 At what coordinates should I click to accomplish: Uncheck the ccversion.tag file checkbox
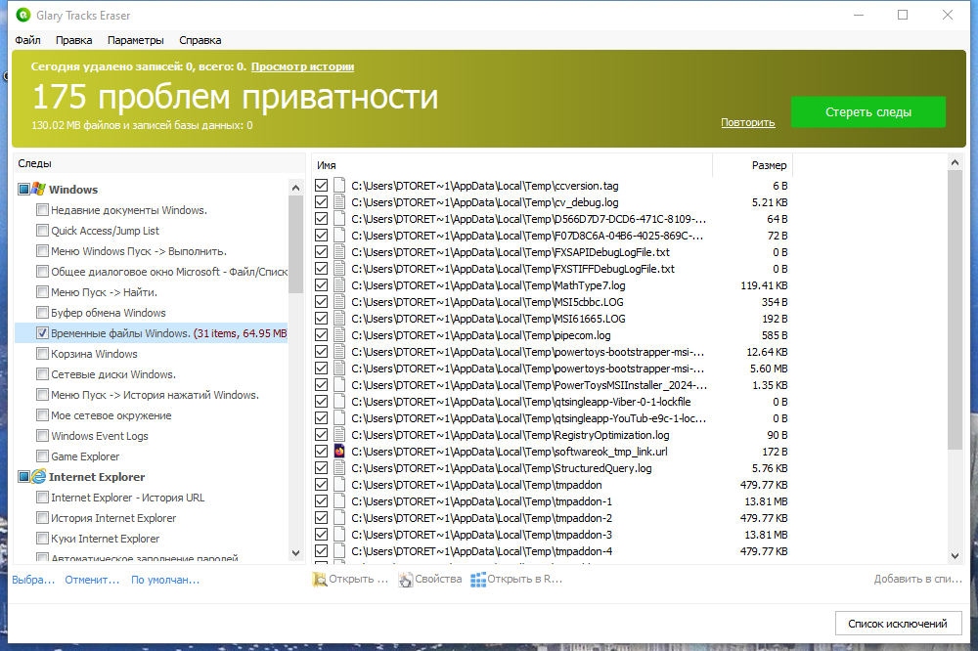click(x=321, y=185)
